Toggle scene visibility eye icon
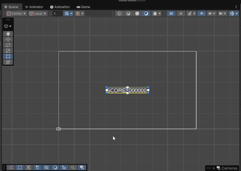Viewport: 241px width, 171px height. pyautogui.click(x=201, y=13)
